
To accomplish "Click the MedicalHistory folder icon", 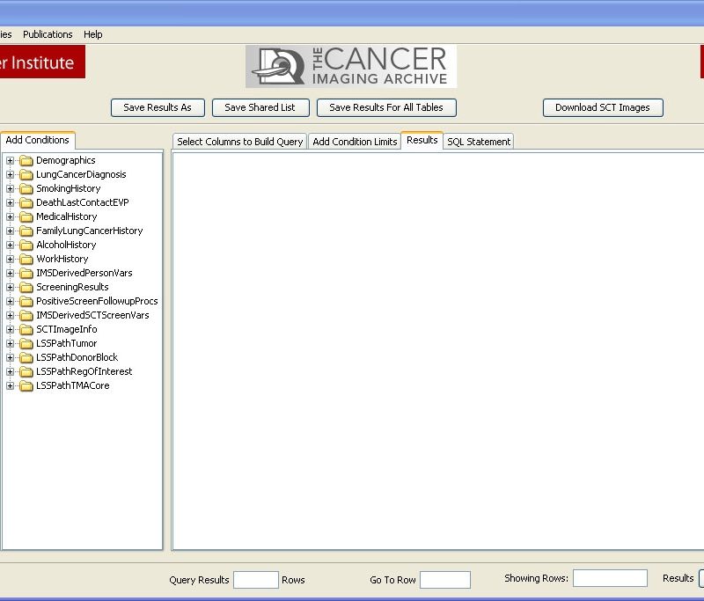I will click(26, 216).
